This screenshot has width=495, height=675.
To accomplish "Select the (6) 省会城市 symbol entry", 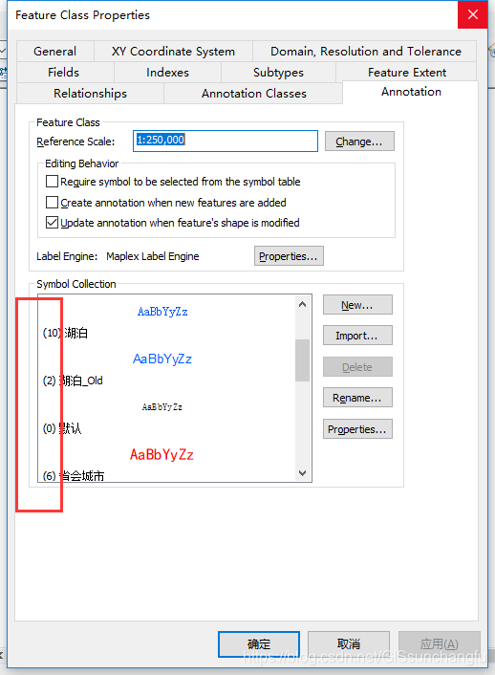I will point(74,476).
